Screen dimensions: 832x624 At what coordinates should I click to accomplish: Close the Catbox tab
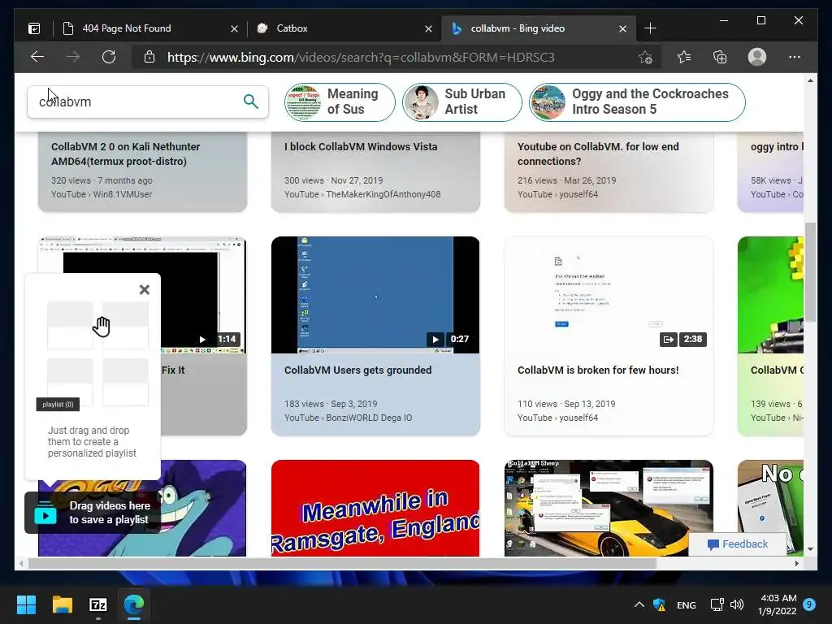(428, 28)
